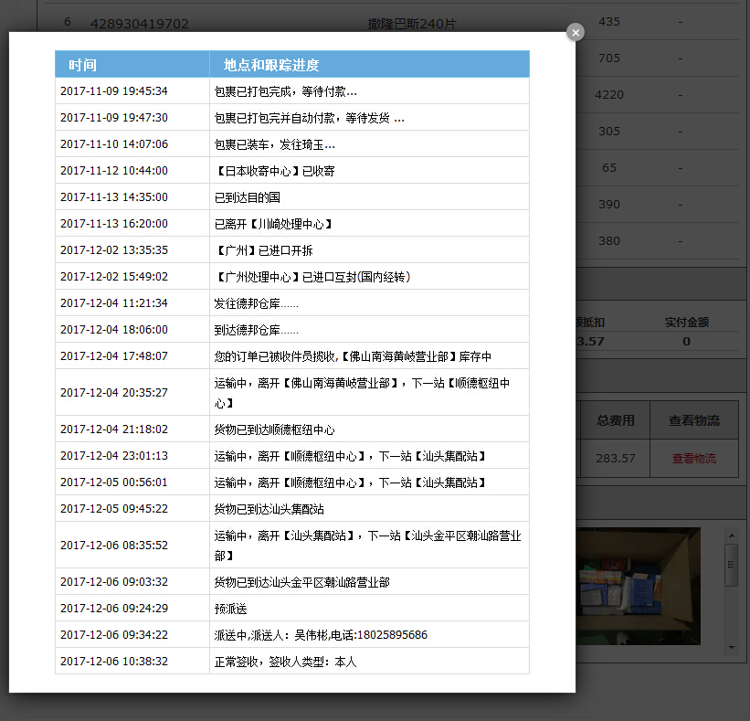
Task: Select the row 发往德邦仓库
Action: (369, 302)
